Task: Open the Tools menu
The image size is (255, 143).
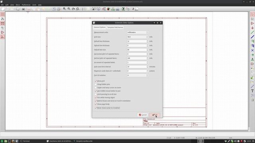Action: click(34, 5)
